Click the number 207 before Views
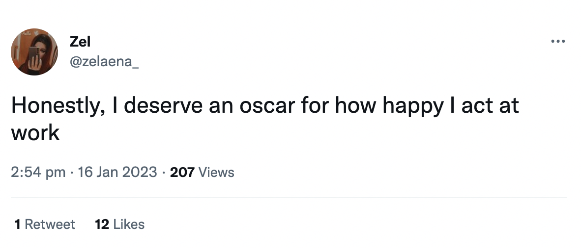 coord(182,173)
